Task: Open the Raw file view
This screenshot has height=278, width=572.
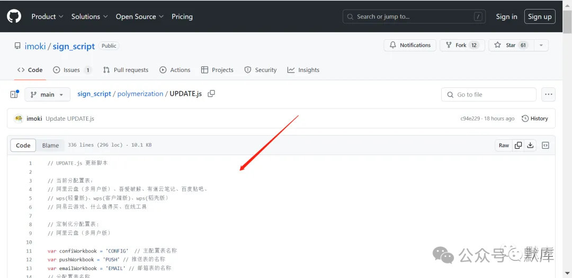Action: pyautogui.click(x=504, y=145)
